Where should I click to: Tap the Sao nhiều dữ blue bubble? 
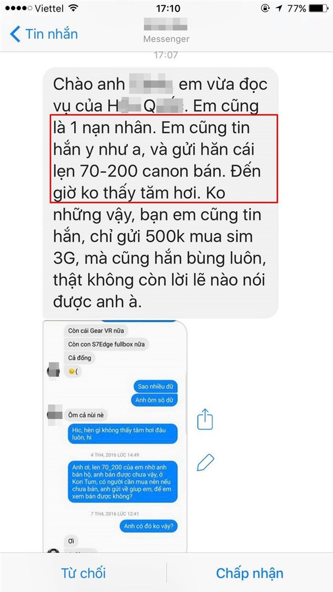(x=155, y=387)
